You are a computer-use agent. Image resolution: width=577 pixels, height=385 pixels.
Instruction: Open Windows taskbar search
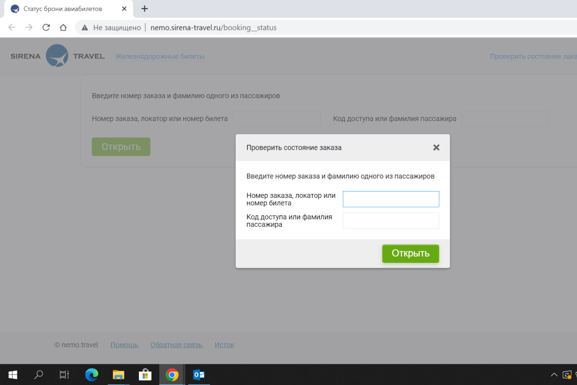pos(39,374)
